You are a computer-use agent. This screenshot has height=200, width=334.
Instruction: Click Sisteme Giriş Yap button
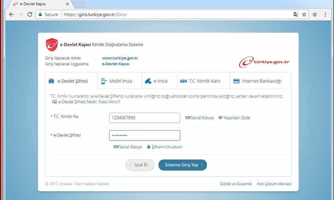pyautogui.click(x=182, y=165)
